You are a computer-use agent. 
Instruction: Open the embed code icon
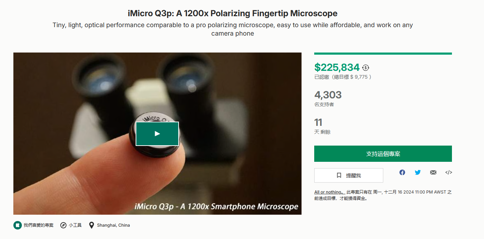point(449,172)
